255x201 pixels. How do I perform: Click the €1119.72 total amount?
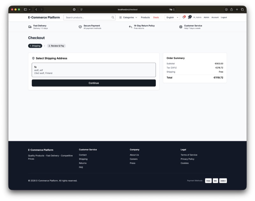tap(218, 78)
